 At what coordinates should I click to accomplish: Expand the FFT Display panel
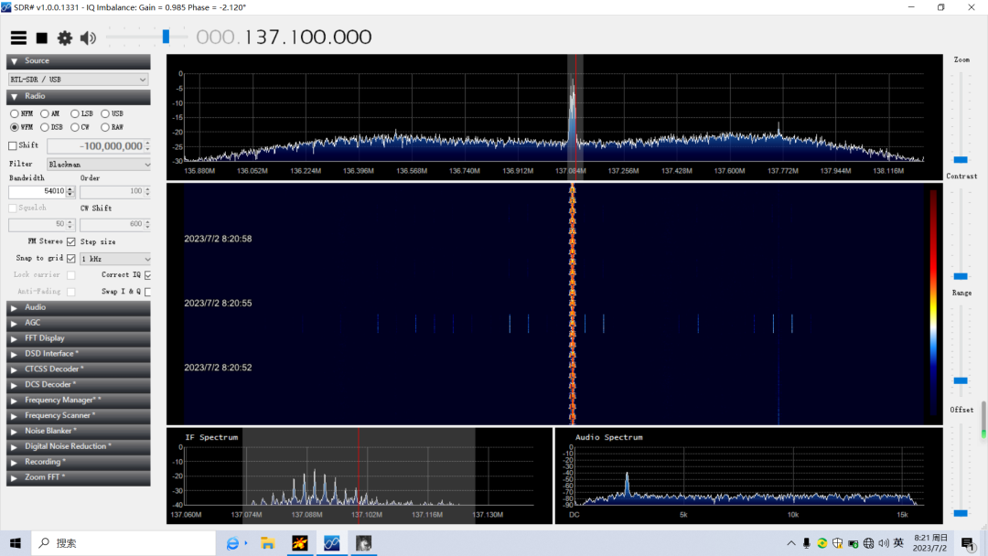coord(78,338)
